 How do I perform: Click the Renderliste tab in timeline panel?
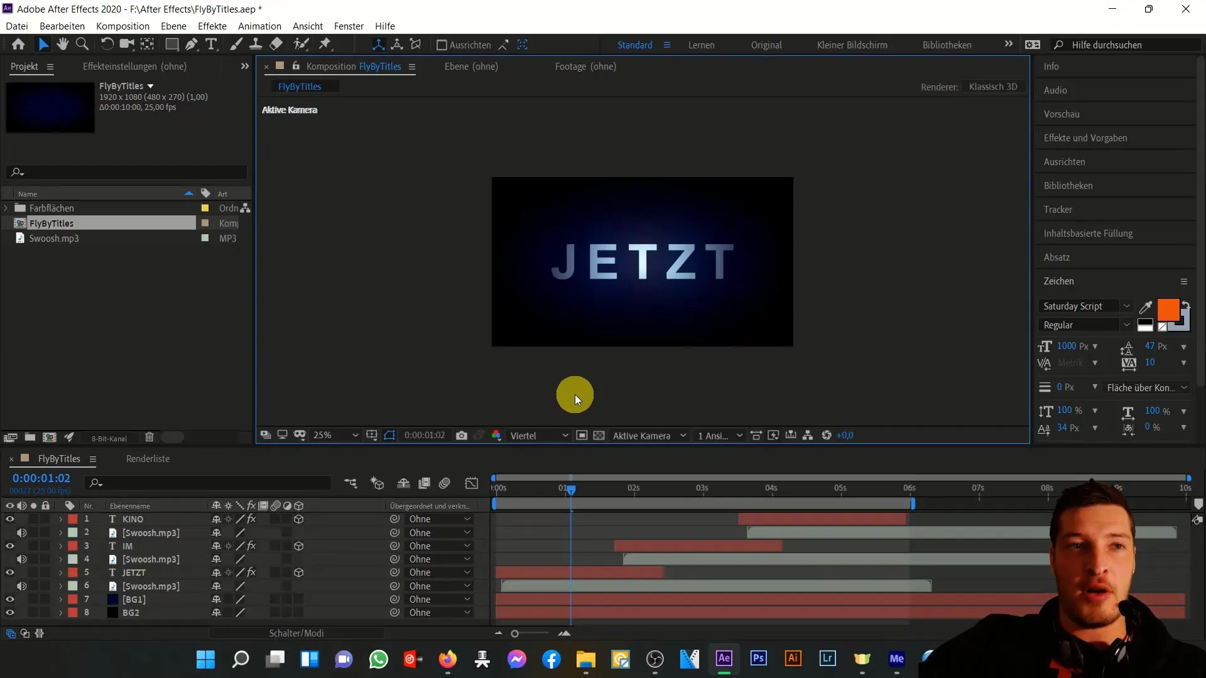[x=148, y=459]
